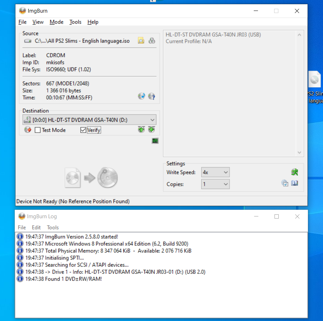This screenshot has height=321, width=323.
Task: Click the info panel scroll up arrow
Action: (299, 35)
